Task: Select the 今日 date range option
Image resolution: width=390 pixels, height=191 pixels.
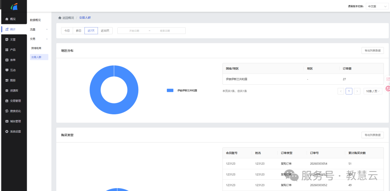Action: pyautogui.click(x=67, y=31)
